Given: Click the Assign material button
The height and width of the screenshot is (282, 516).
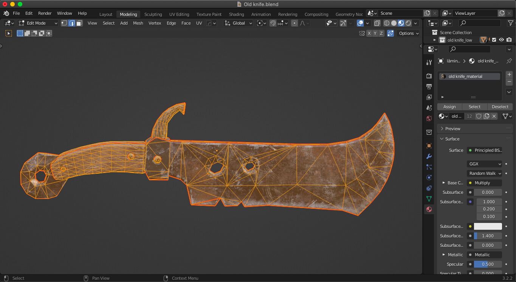Looking at the screenshot, I should pyautogui.click(x=449, y=107).
